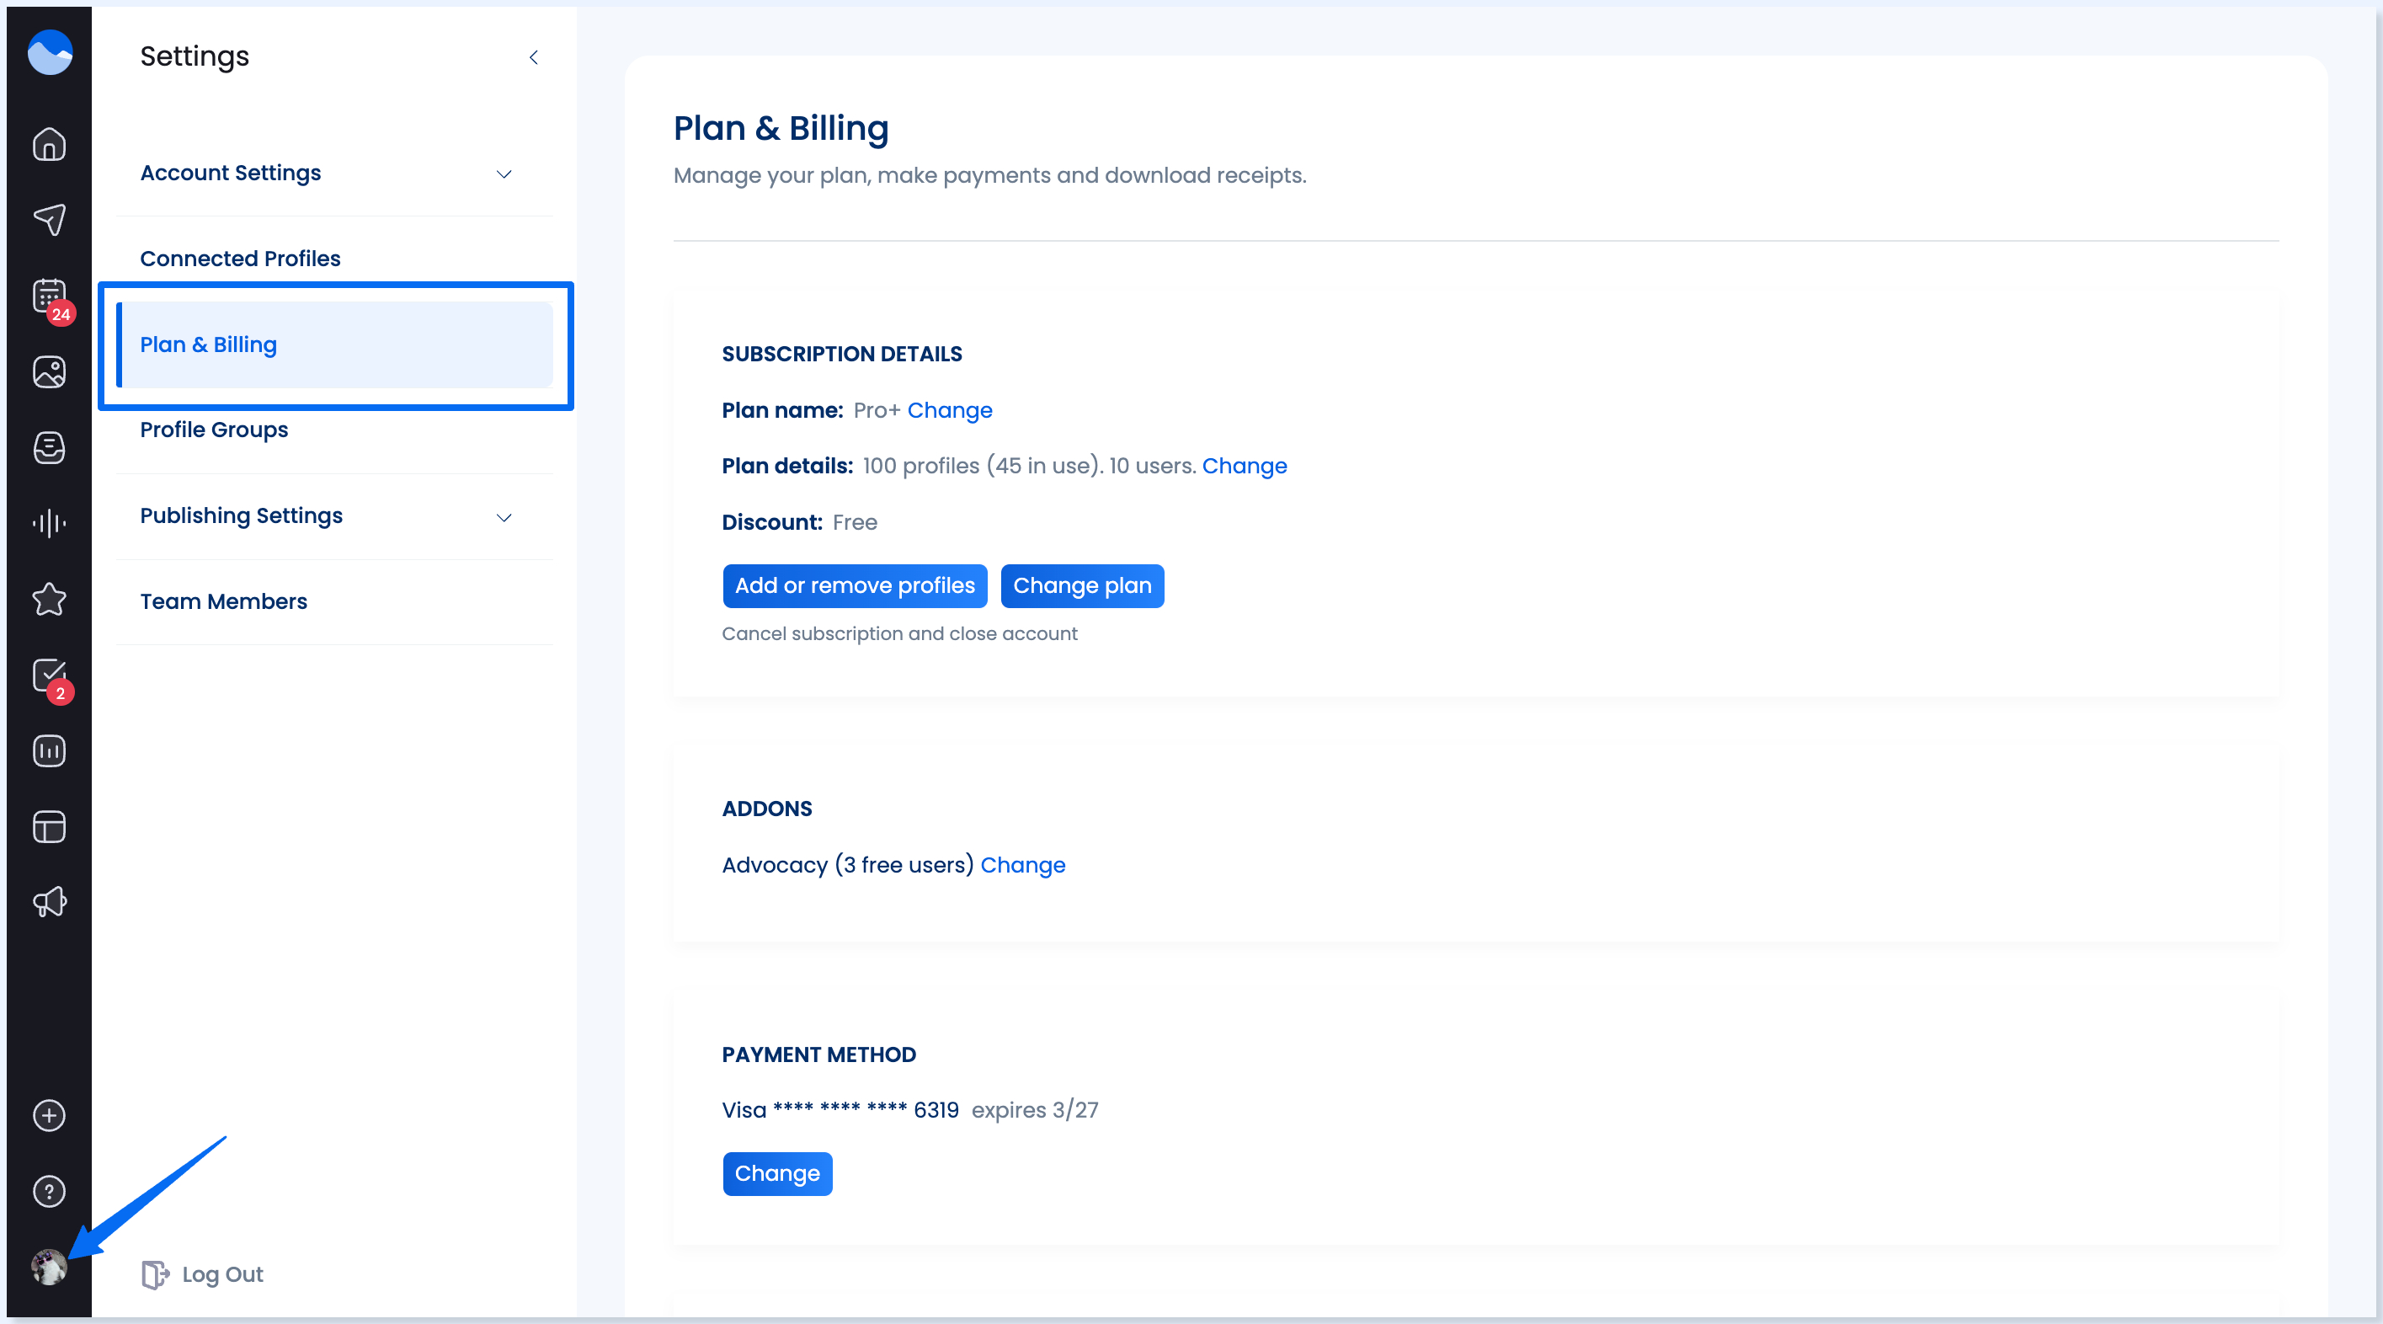Click the 'Discount: Free' text
Image resolution: width=2383 pixels, height=1324 pixels.
(799, 523)
